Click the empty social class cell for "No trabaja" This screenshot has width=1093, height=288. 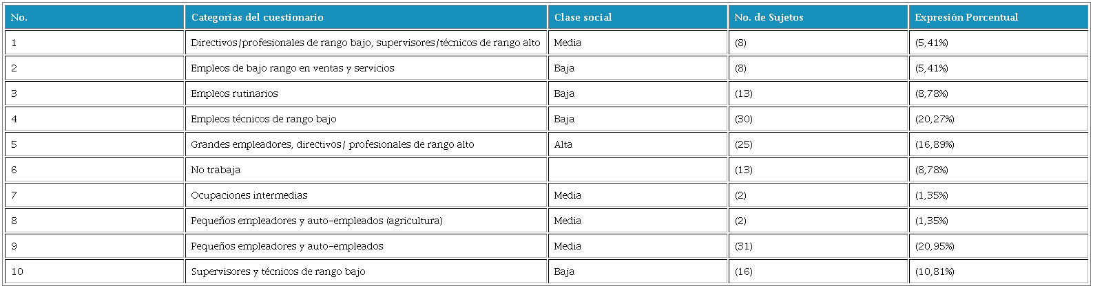[637, 170]
